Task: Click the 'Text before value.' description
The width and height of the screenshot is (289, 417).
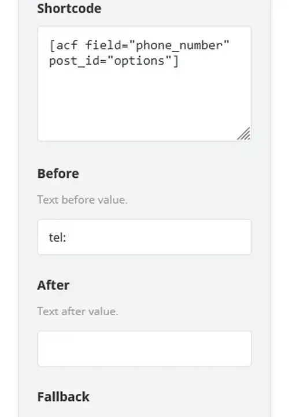Action: pos(82,200)
